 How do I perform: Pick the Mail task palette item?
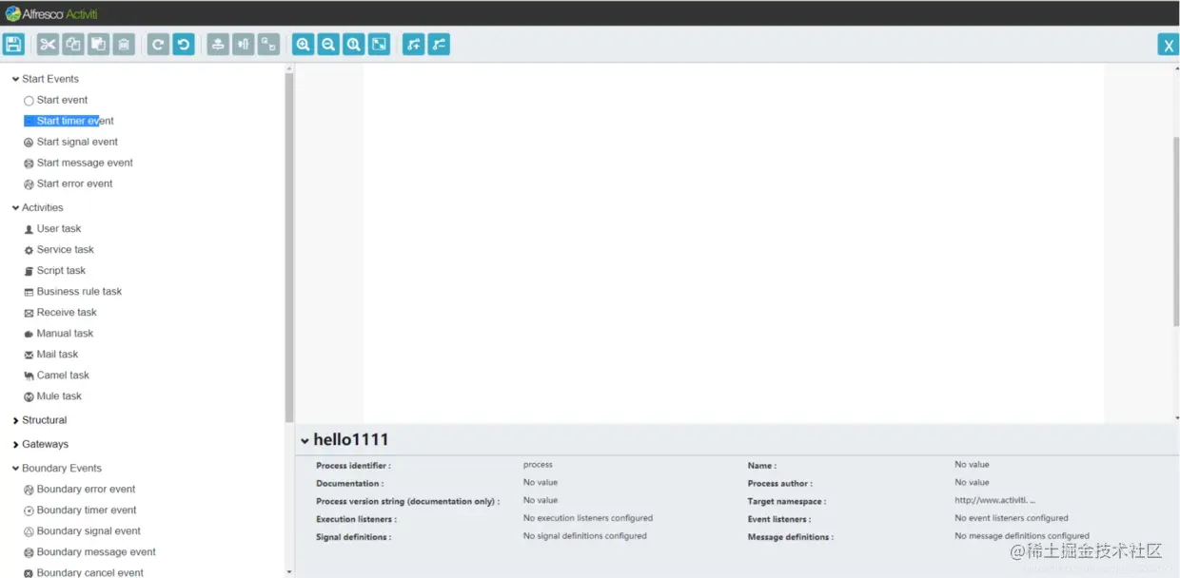(50, 354)
